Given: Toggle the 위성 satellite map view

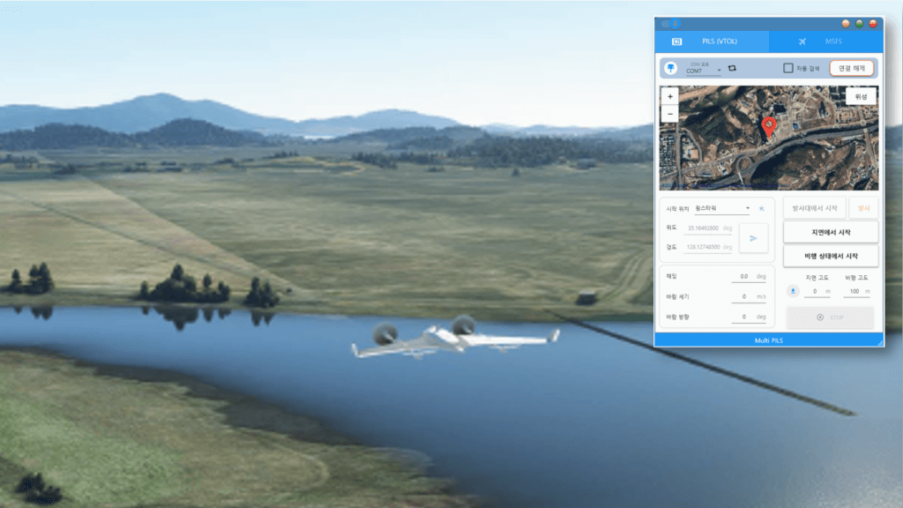Looking at the screenshot, I should pos(860,97).
